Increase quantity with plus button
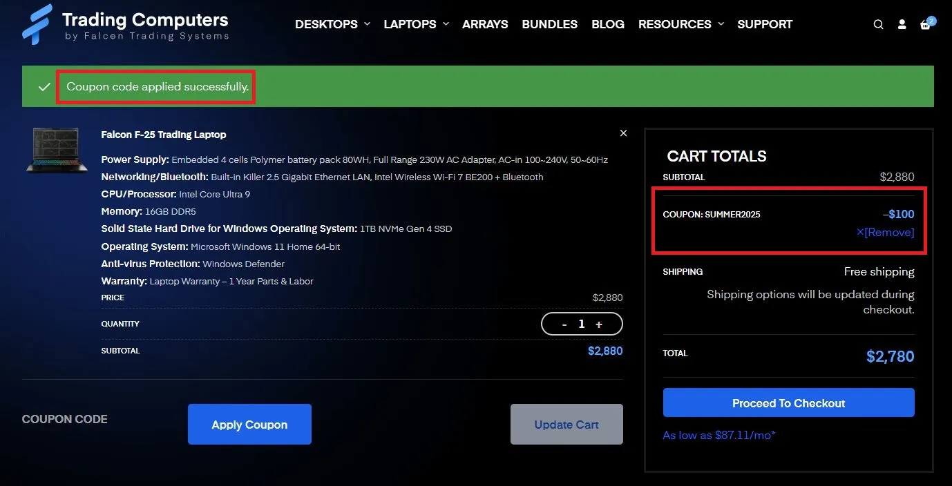The image size is (952, 486). pyautogui.click(x=599, y=324)
